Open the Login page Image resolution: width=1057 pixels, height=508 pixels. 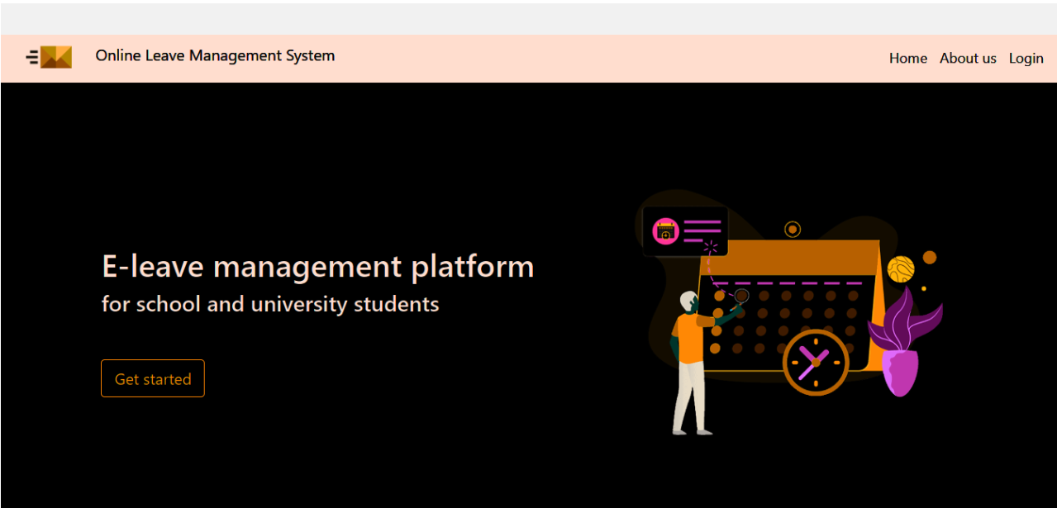pos(1026,58)
